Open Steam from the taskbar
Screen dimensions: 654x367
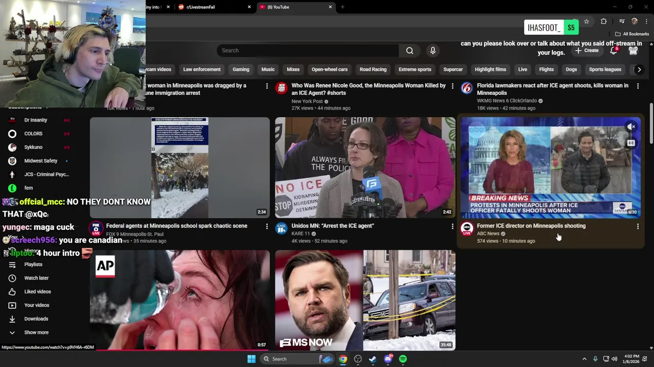[373, 359]
